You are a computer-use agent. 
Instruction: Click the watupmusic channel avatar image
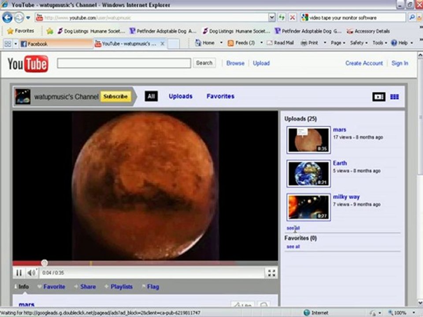point(23,96)
